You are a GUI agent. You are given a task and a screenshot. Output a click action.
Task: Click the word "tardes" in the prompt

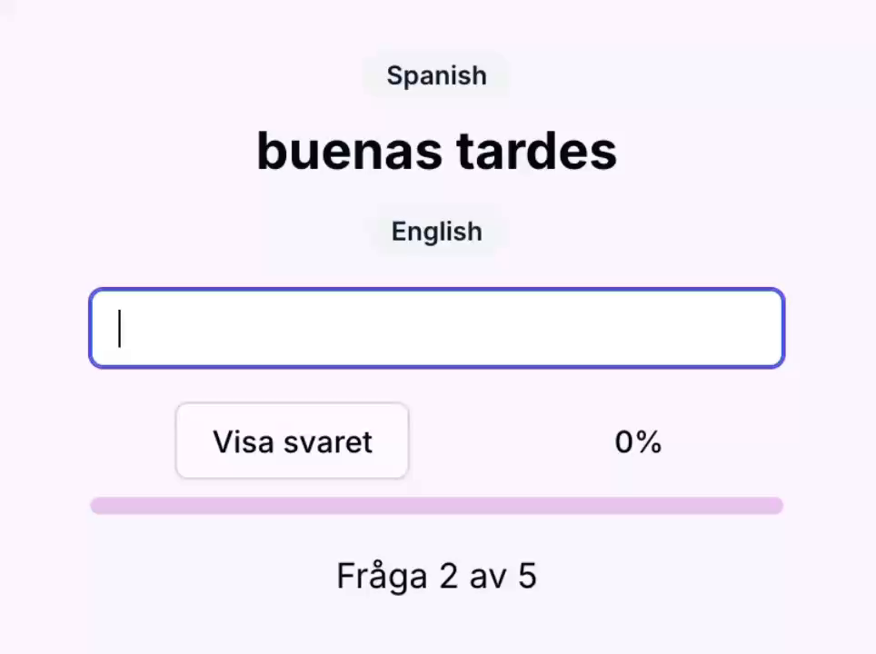pyautogui.click(x=536, y=151)
